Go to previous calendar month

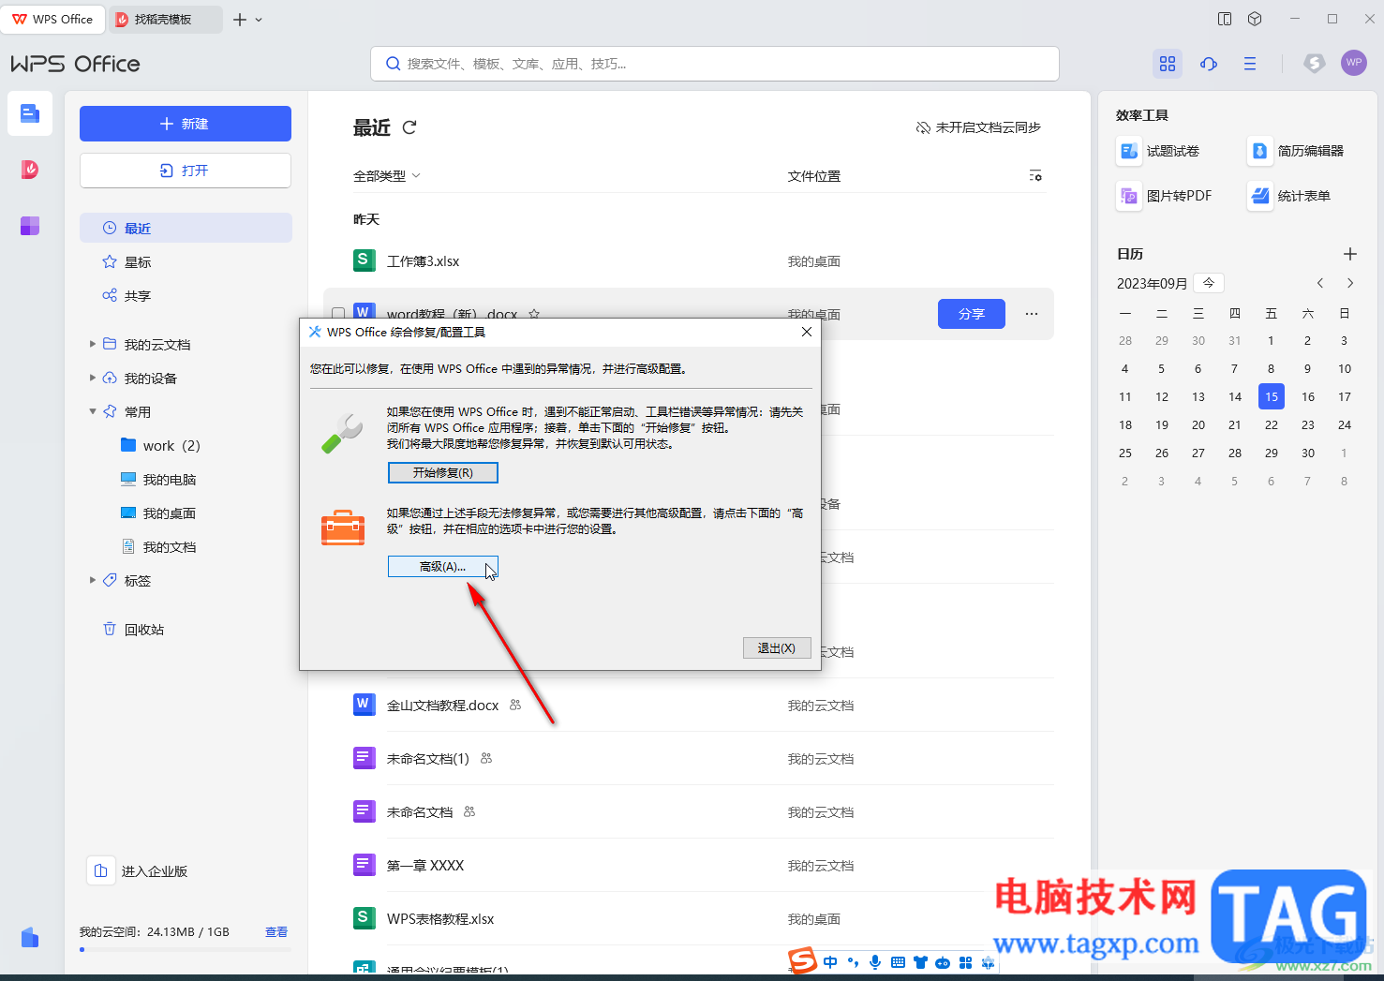(1320, 283)
